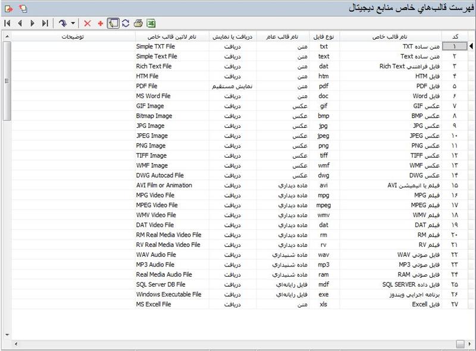Select the 'MPEG Video File' cell
Image resolution: width=476 pixels, height=351 pixels.
click(x=172, y=205)
